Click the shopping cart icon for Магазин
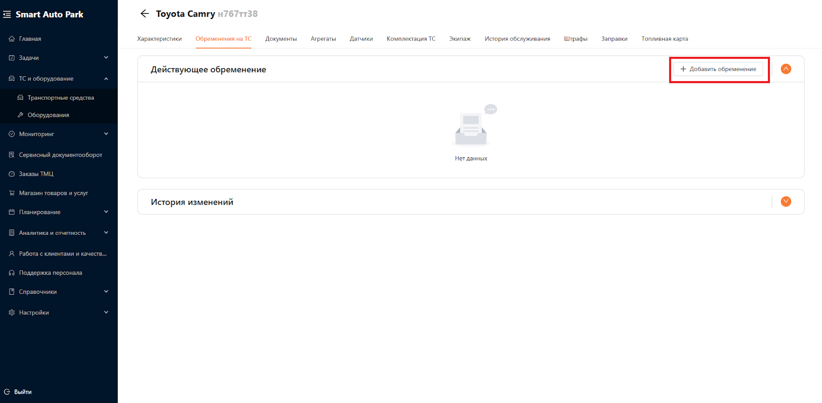 click(12, 193)
